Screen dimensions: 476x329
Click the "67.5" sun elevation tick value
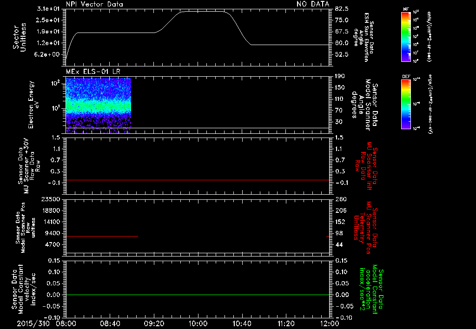[342, 32]
